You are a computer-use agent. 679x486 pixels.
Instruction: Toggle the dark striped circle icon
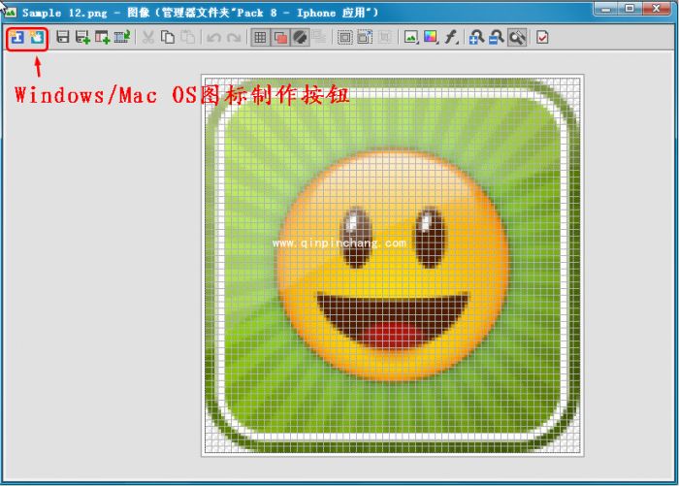(300, 37)
